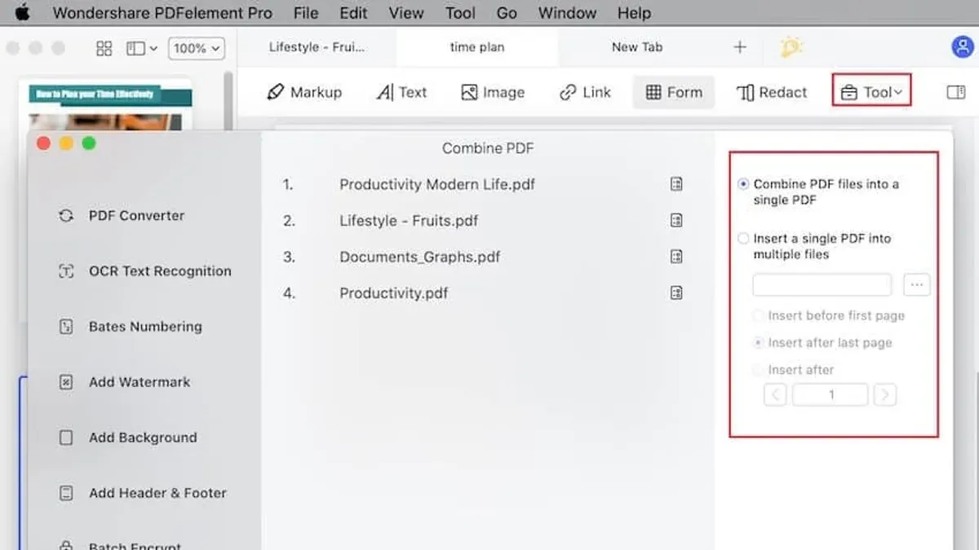This screenshot has height=550, width=979.
Task: Open Wondershare PDFelement Pro app menu
Action: 162,13
